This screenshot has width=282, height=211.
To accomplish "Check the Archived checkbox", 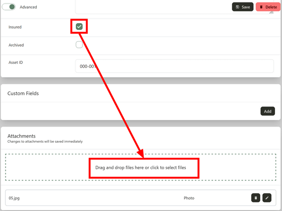I will (x=79, y=45).
